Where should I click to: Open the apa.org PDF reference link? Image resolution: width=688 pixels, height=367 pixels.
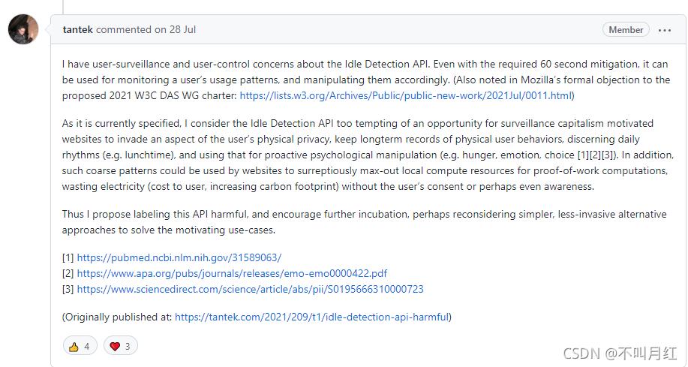point(232,273)
